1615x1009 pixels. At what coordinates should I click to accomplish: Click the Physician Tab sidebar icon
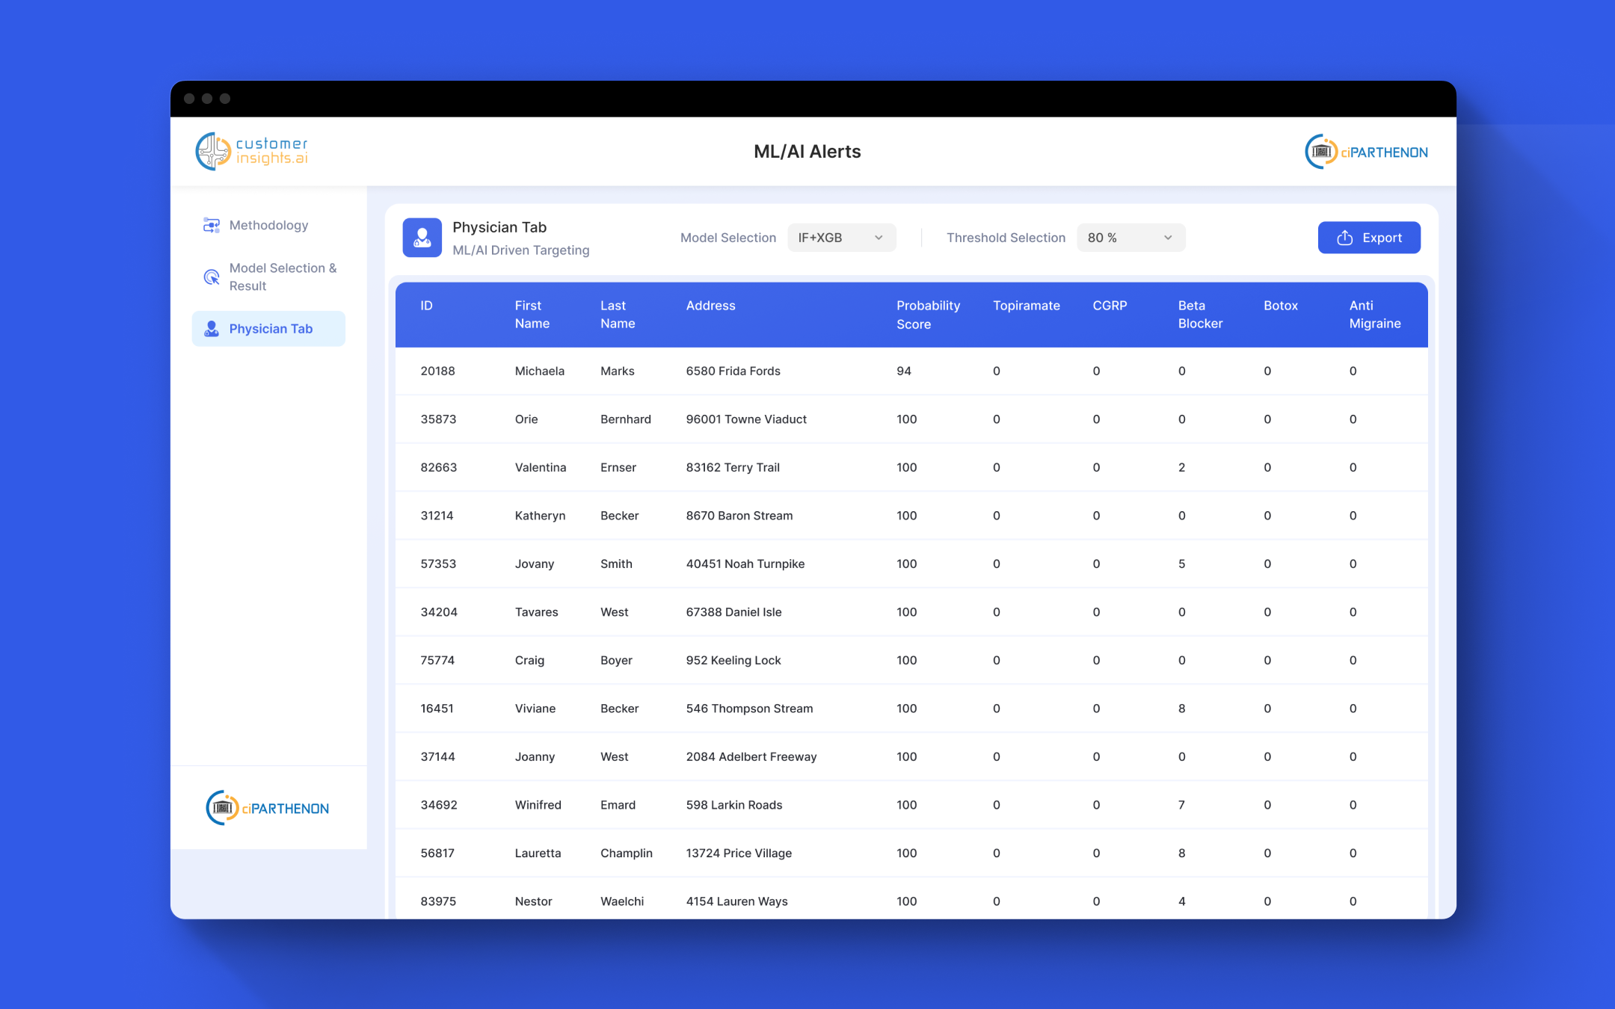212,329
